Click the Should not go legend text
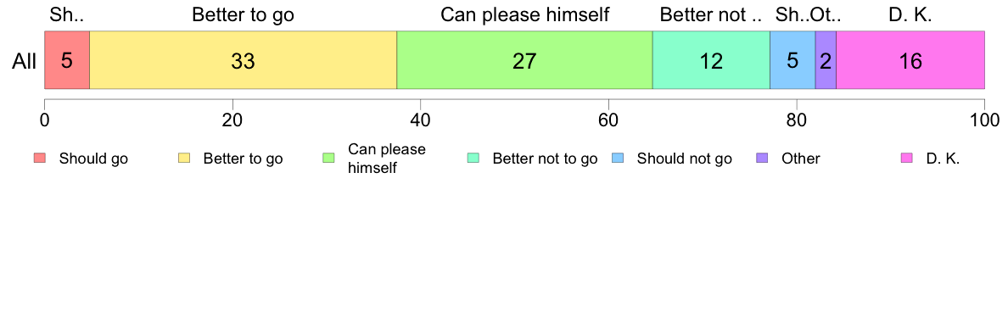This screenshot has height=312, width=1008. (x=684, y=159)
